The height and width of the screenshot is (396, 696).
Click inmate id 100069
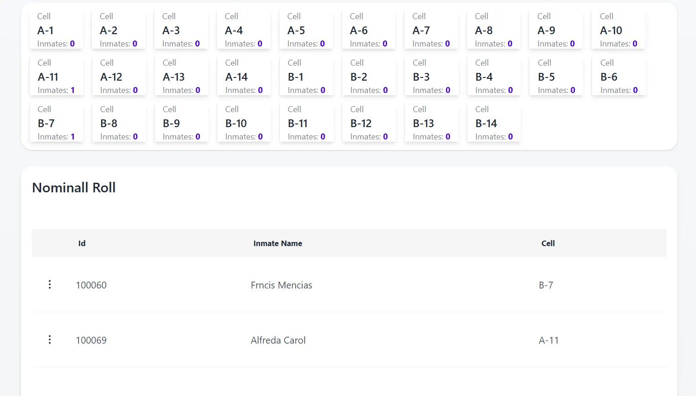point(91,340)
